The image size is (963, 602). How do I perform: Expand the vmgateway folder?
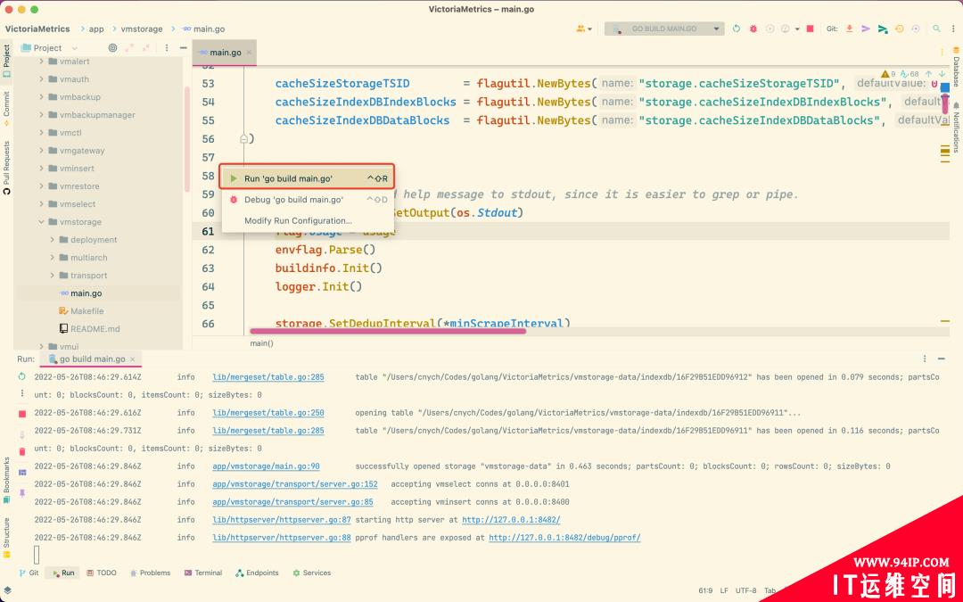tap(41, 151)
